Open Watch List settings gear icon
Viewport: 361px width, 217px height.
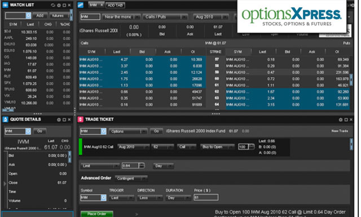(59, 5)
